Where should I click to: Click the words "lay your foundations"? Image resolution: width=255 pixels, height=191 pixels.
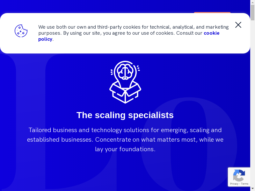coord(125,149)
